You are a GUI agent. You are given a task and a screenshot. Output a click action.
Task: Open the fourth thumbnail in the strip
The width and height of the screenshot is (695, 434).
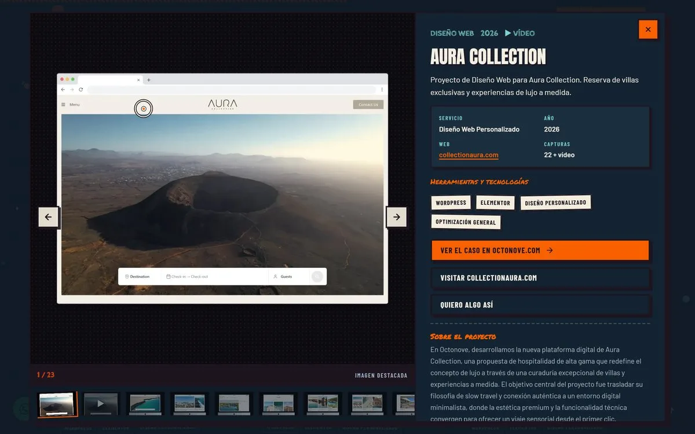pos(189,404)
